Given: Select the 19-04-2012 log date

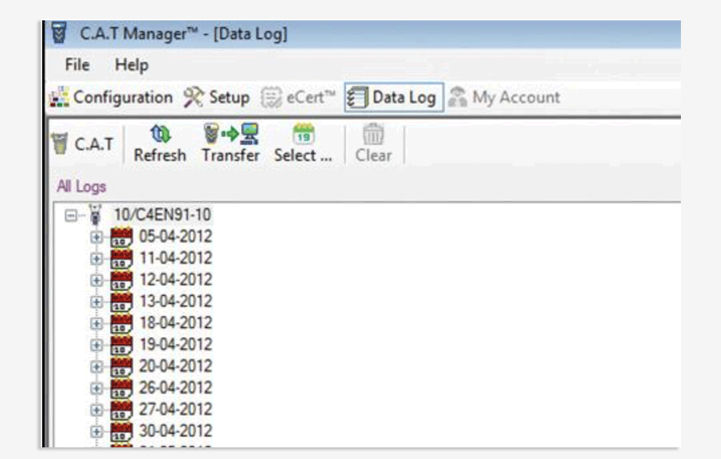Looking at the screenshot, I should point(176,345).
